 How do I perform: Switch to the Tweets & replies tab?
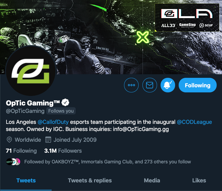click(x=90, y=181)
